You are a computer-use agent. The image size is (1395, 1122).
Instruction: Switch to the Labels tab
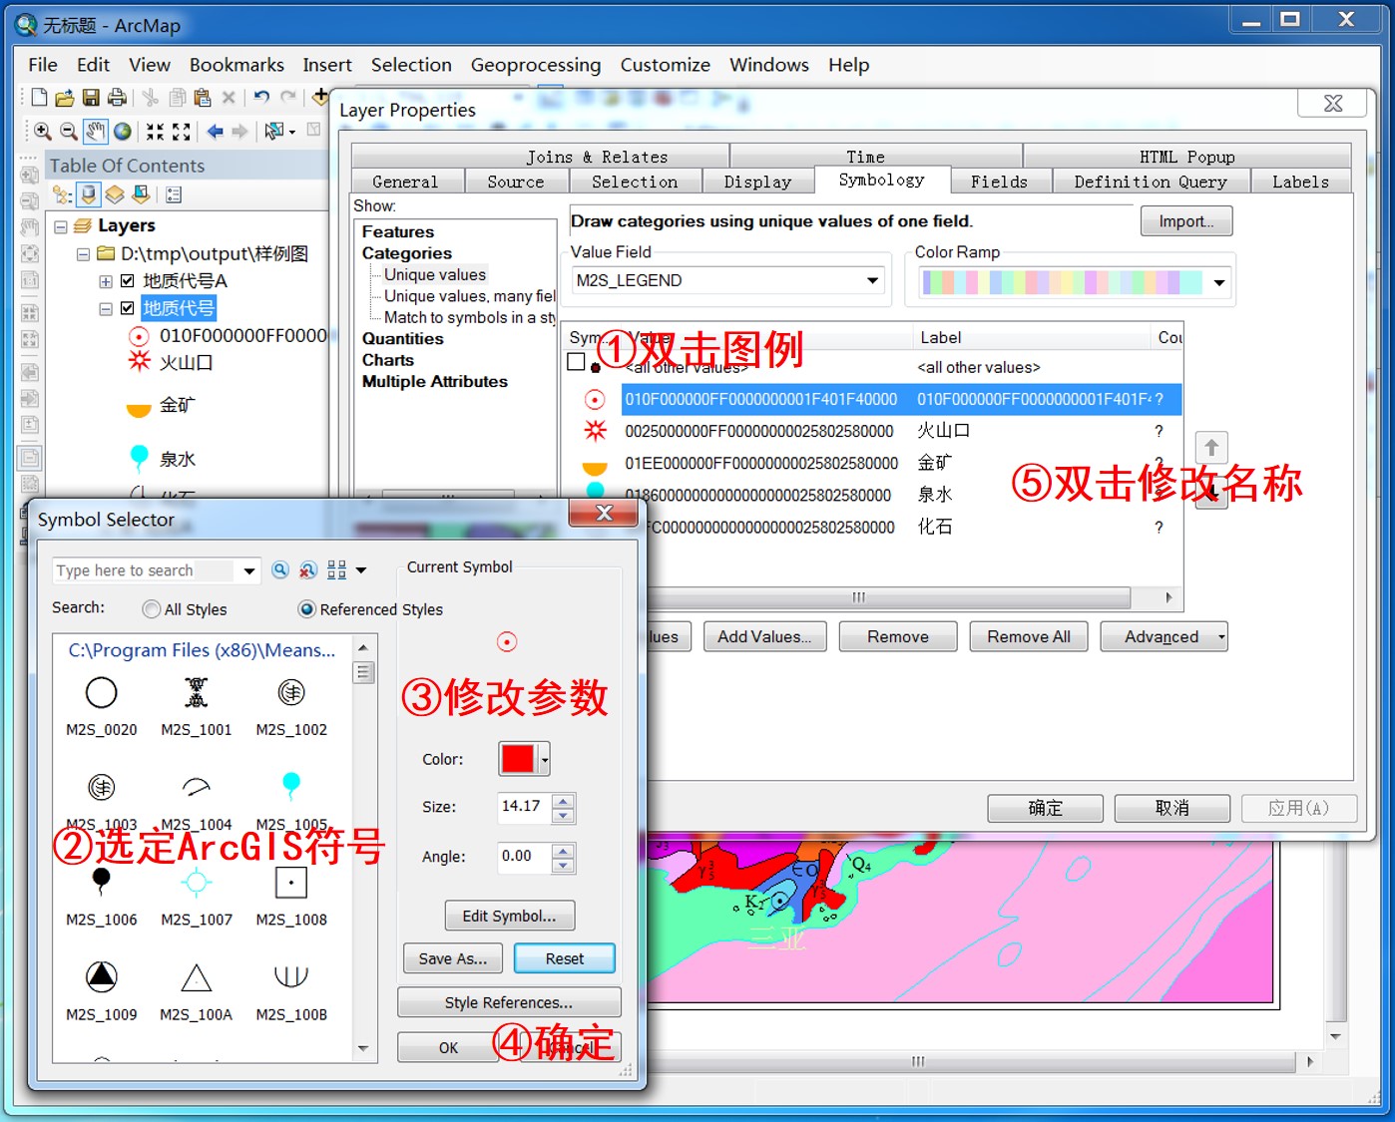tap(1300, 182)
